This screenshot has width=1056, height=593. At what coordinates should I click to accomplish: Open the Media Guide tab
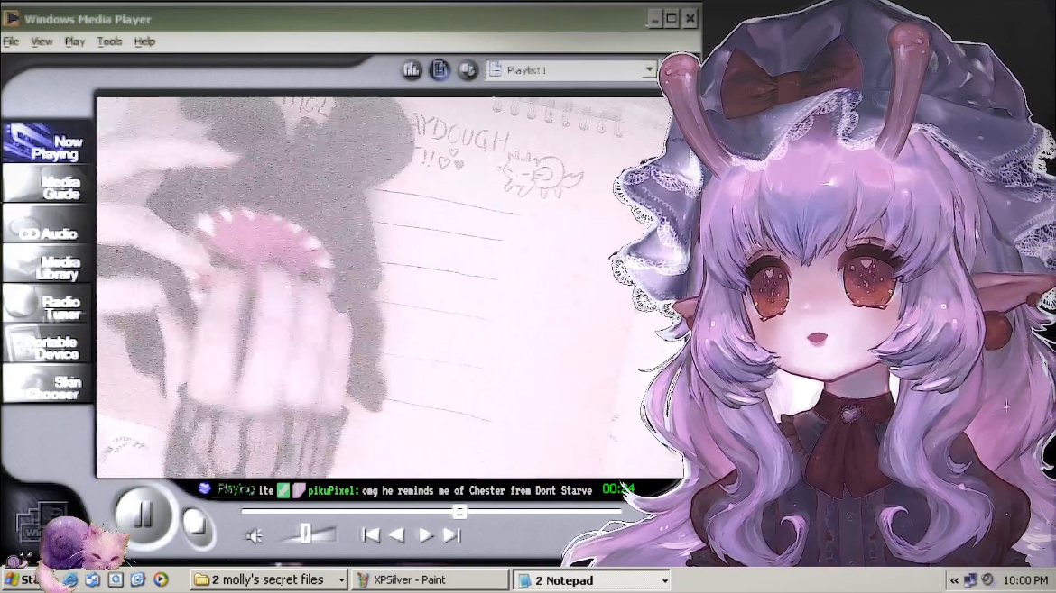point(47,185)
